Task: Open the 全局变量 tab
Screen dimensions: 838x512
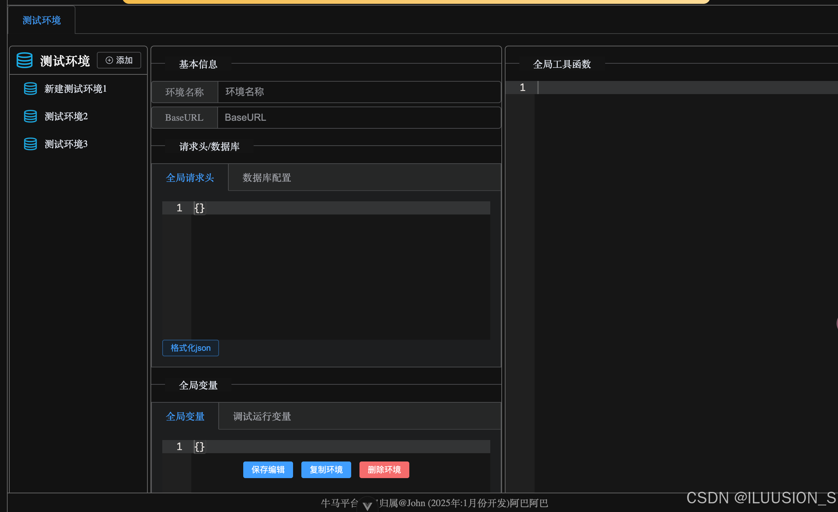Action: click(x=185, y=416)
